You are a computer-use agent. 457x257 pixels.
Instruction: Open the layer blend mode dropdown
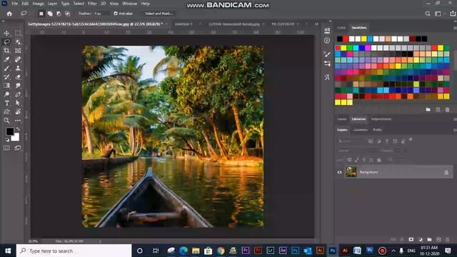tap(358, 151)
